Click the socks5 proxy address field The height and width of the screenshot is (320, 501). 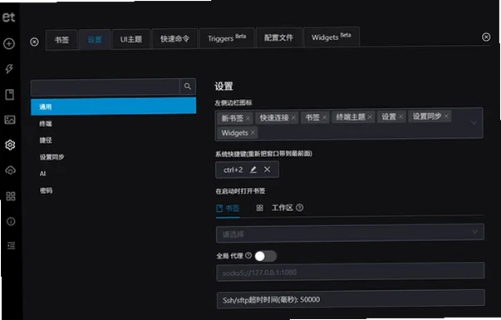(x=350, y=272)
